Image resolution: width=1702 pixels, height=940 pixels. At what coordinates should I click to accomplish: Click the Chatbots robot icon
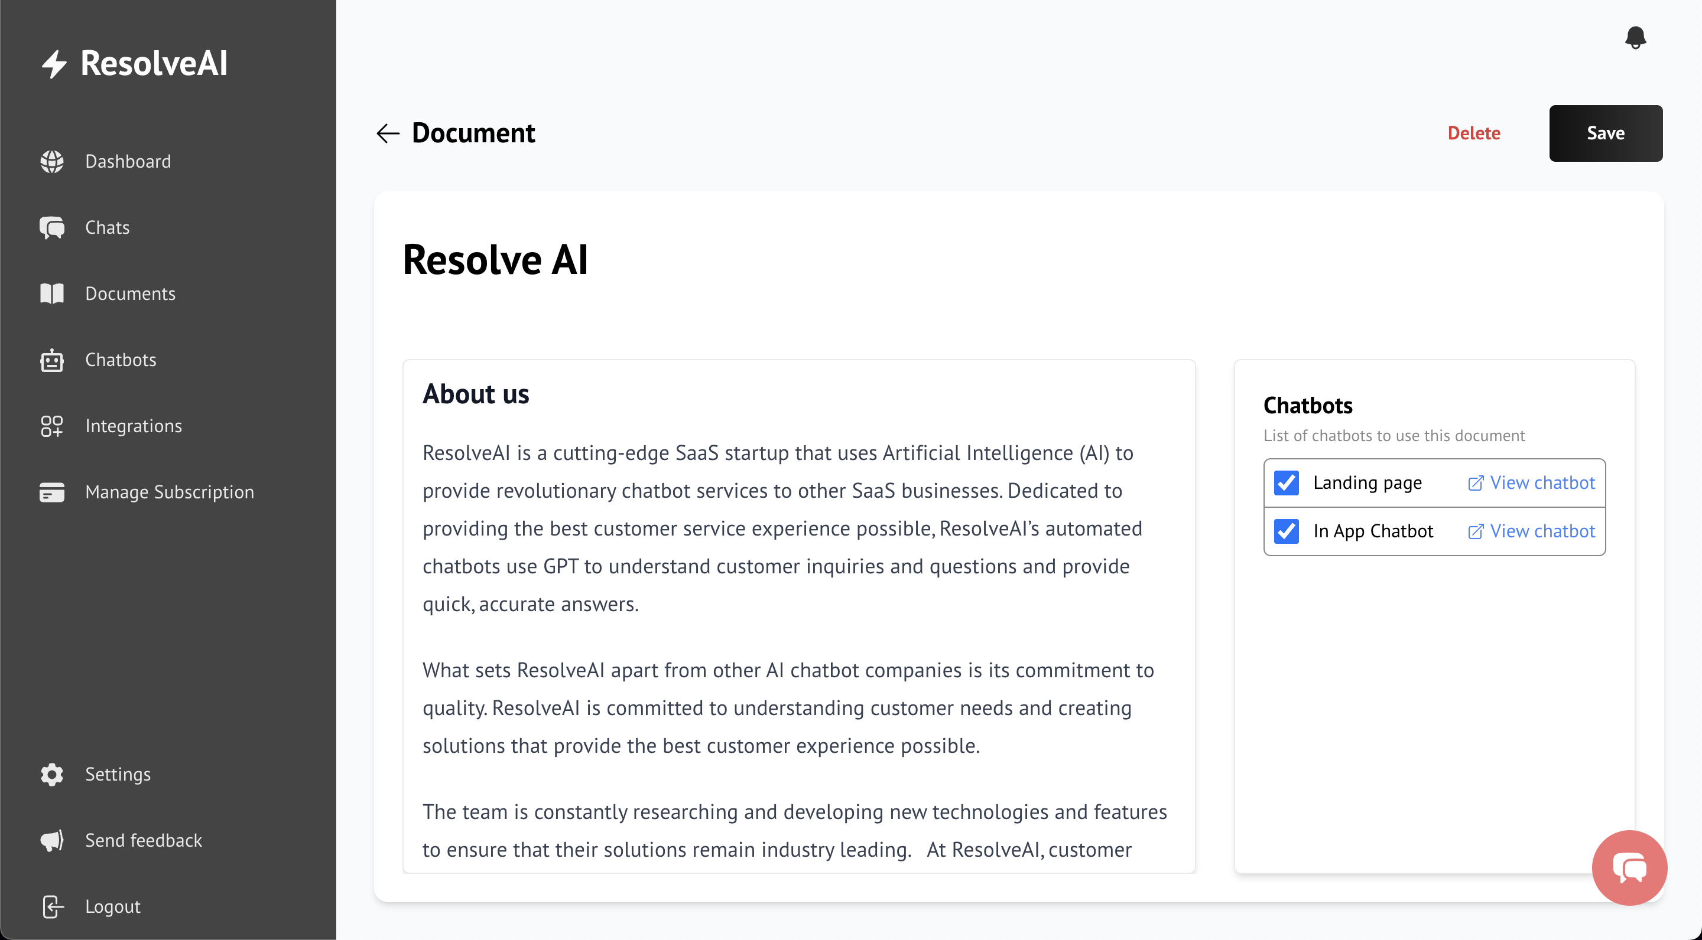pos(51,360)
